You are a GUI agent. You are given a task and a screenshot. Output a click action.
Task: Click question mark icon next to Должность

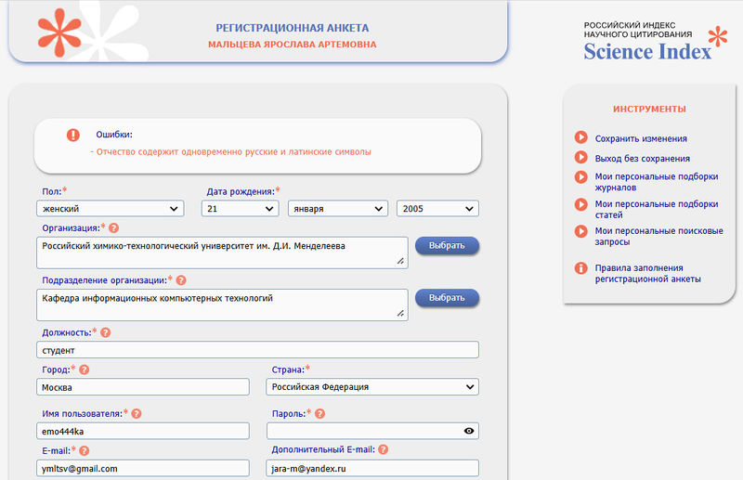pyautogui.click(x=106, y=332)
